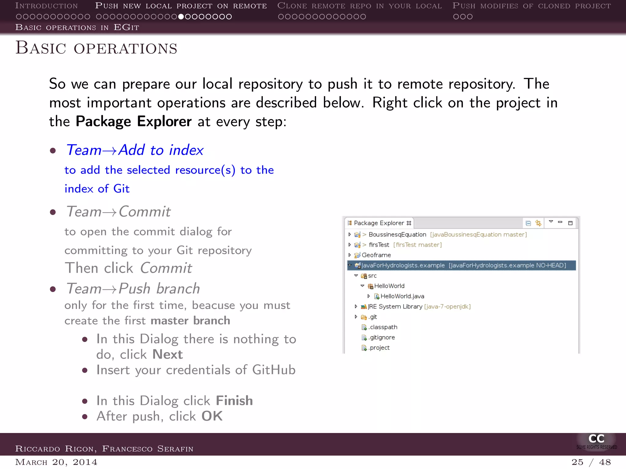Select the .git folder
The width and height of the screenshot is (626, 469).
point(373,317)
